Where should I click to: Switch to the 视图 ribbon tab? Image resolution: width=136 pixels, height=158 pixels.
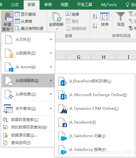pyautogui.click(x=64, y=5)
